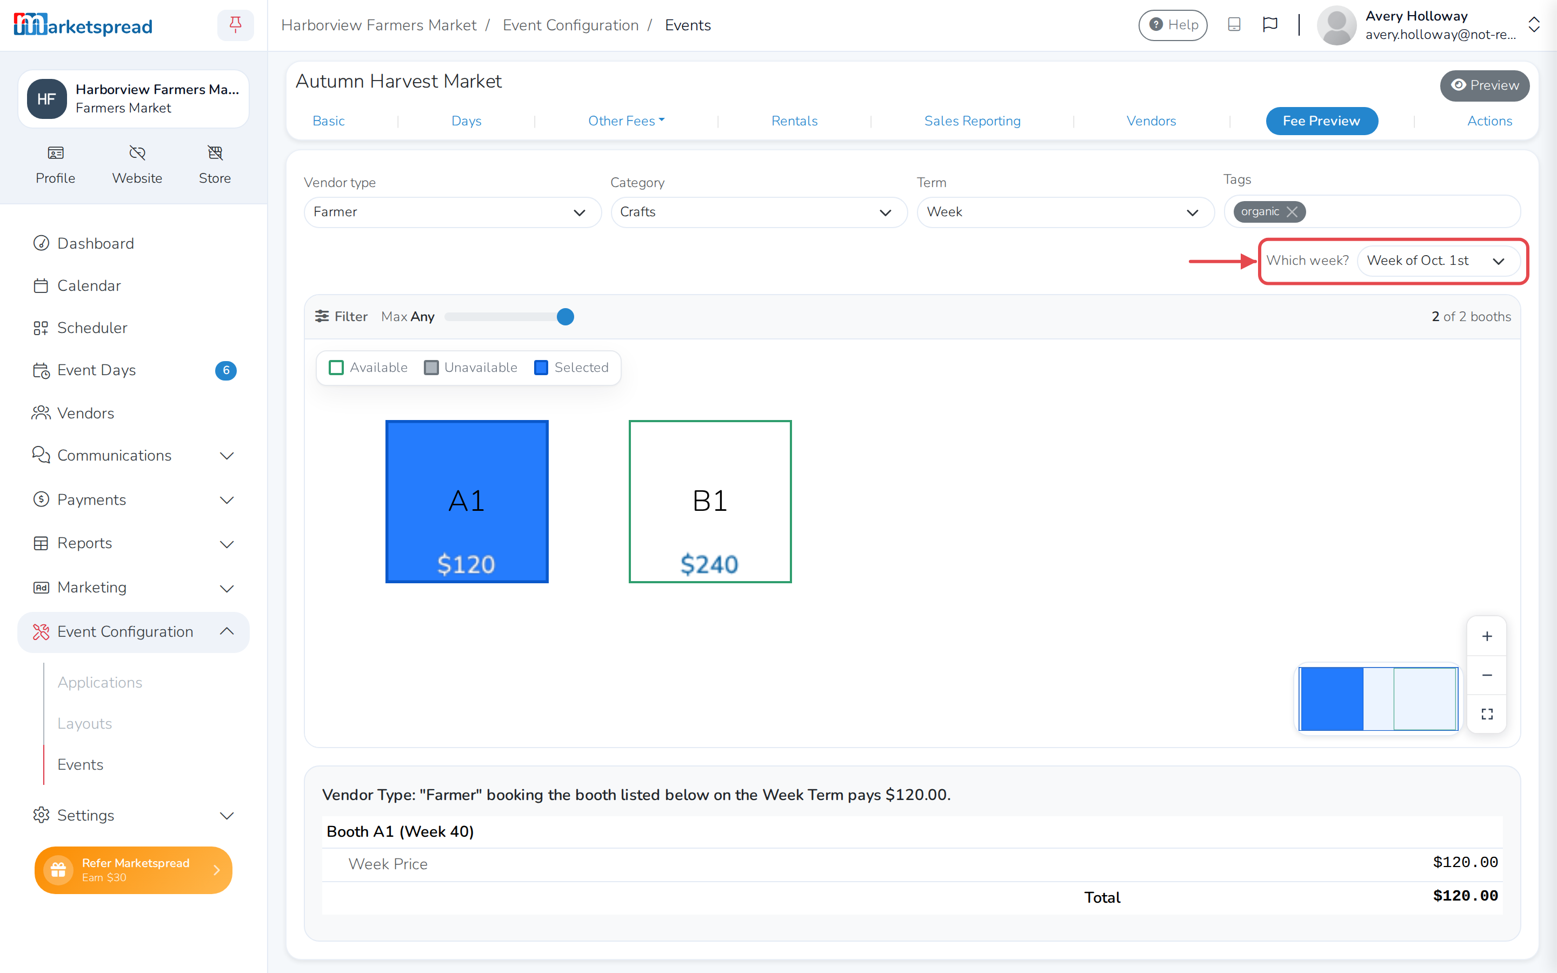Open the Term Week dropdown
Screen dimensions: 1557x973
point(1066,212)
